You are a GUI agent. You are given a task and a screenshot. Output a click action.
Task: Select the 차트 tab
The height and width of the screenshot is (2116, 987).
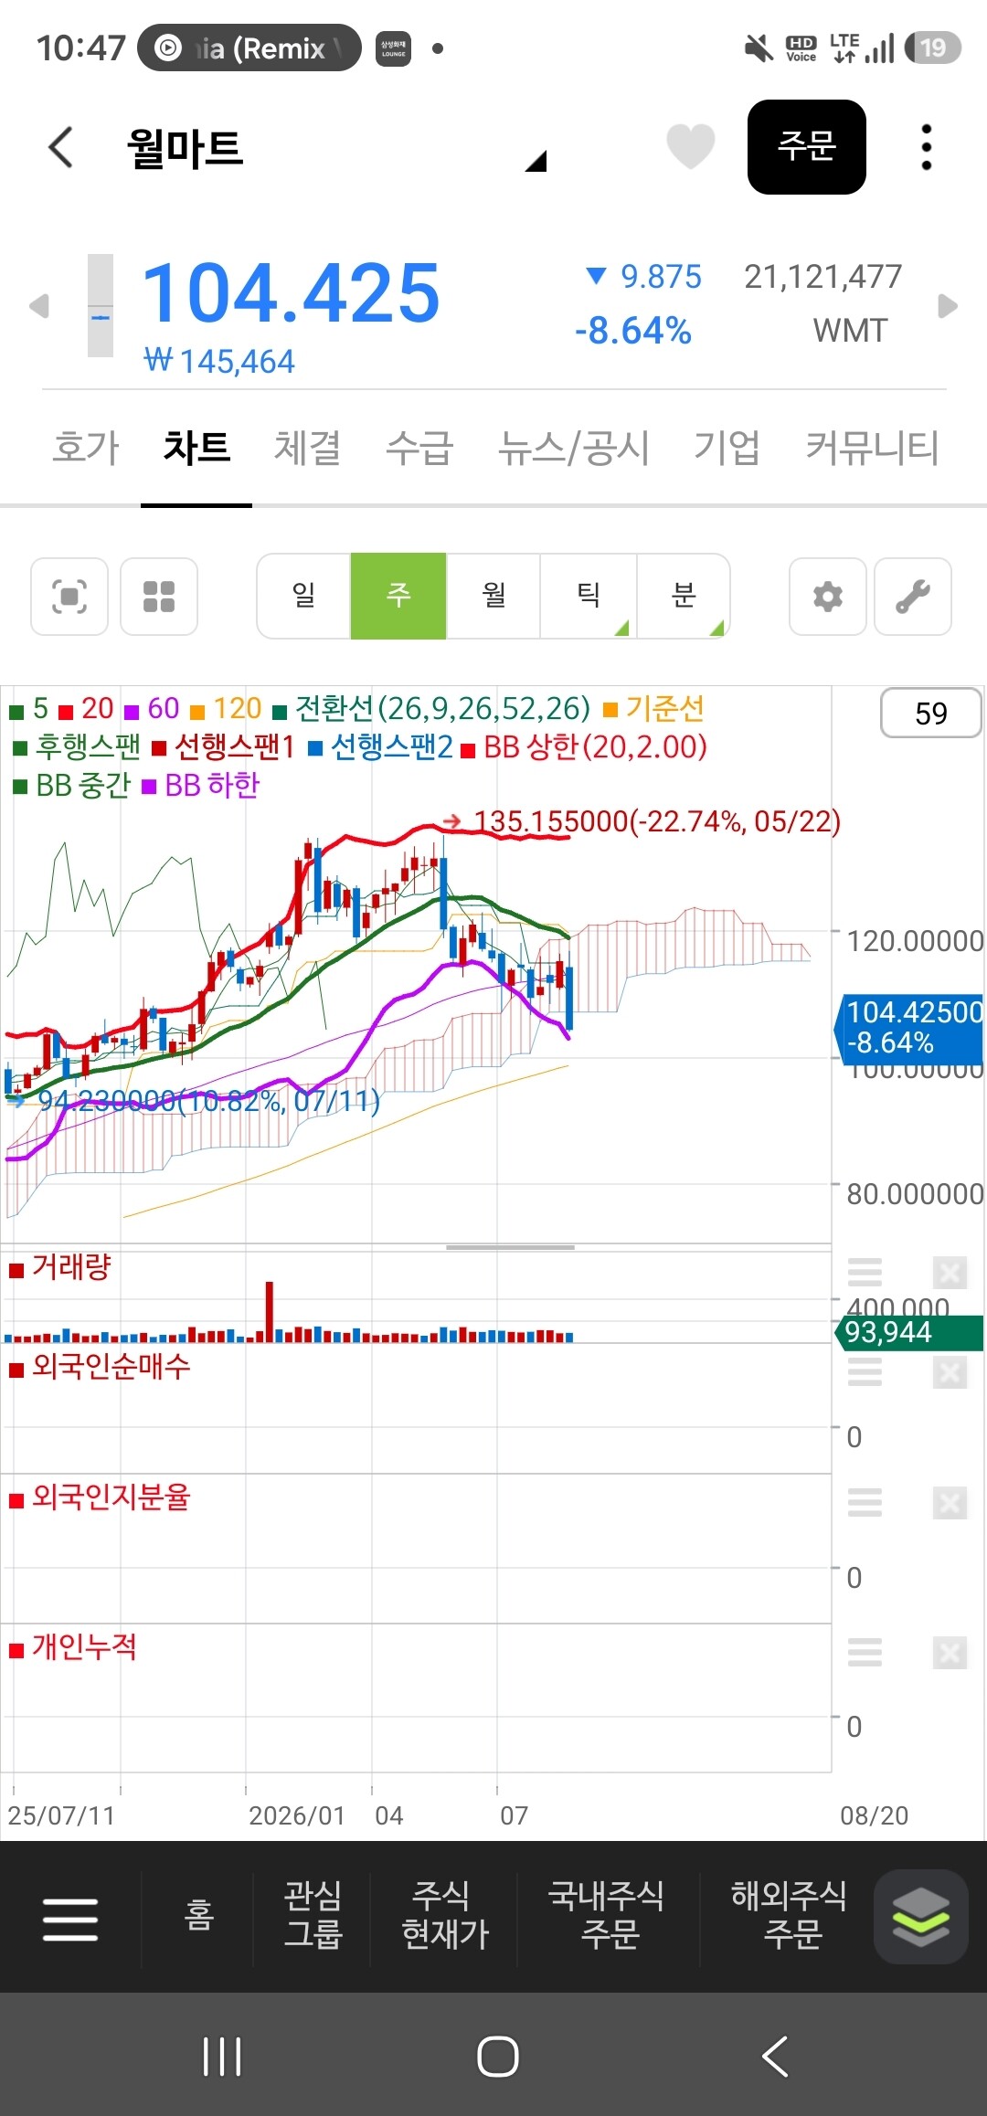[x=196, y=448]
